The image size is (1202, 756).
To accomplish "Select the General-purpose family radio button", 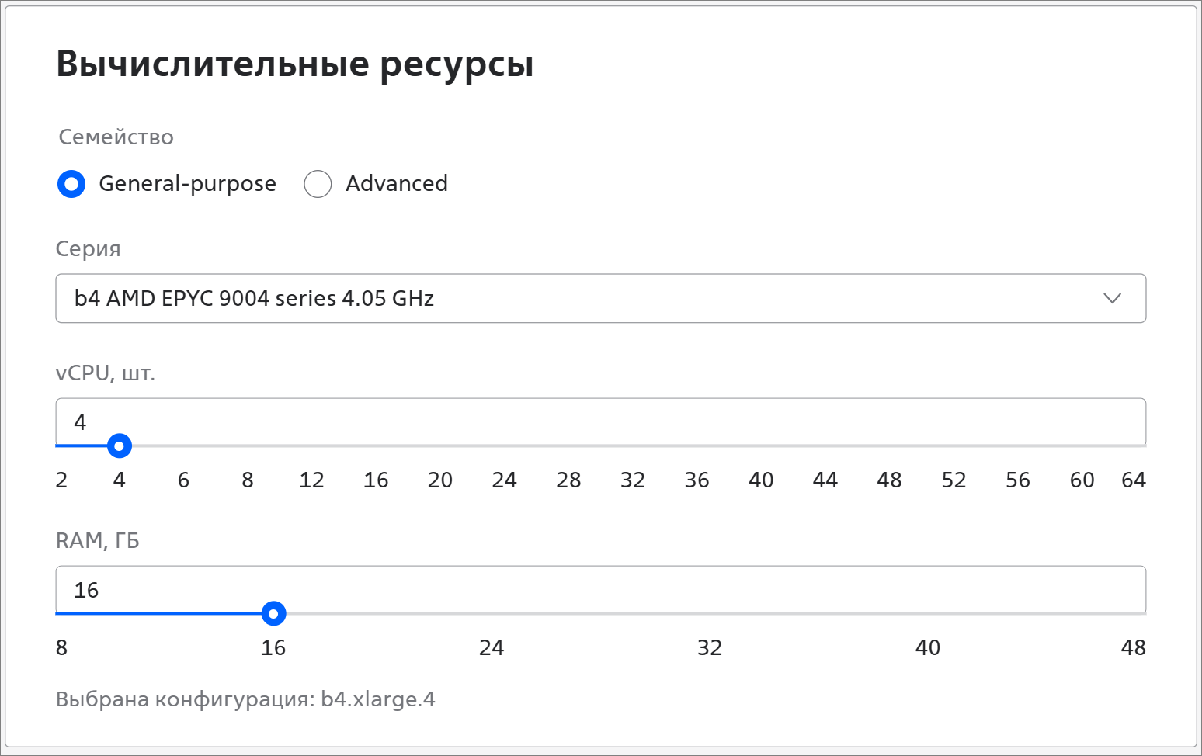I will coord(71,184).
